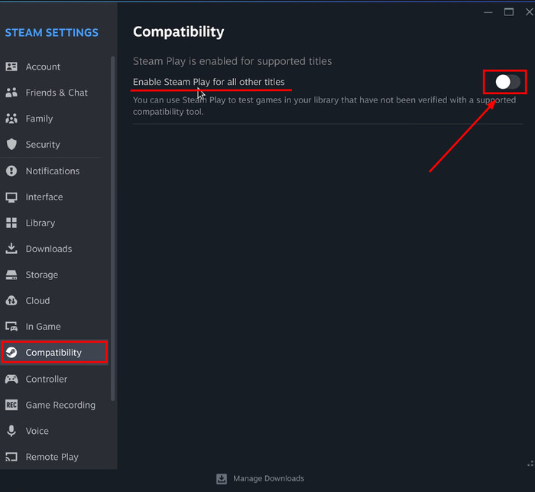Click the Cloud sync icon

click(11, 301)
